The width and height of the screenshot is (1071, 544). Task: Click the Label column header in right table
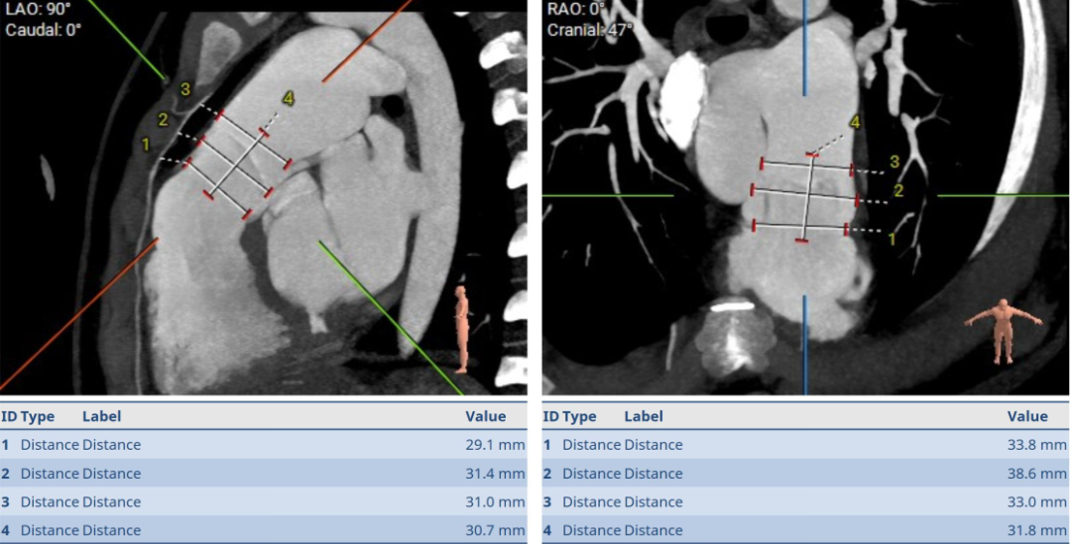click(x=644, y=416)
